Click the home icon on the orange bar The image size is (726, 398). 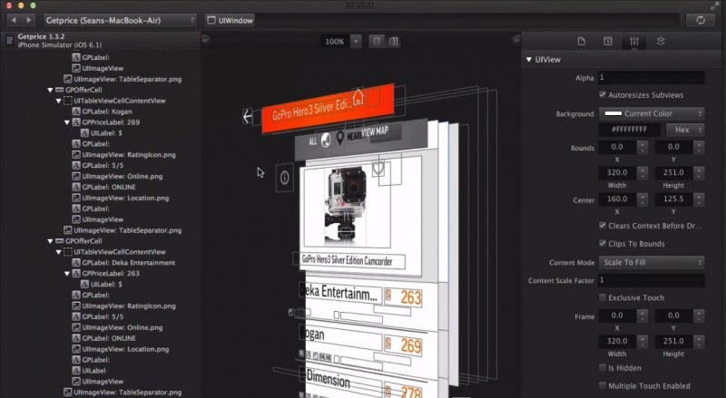[x=358, y=98]
